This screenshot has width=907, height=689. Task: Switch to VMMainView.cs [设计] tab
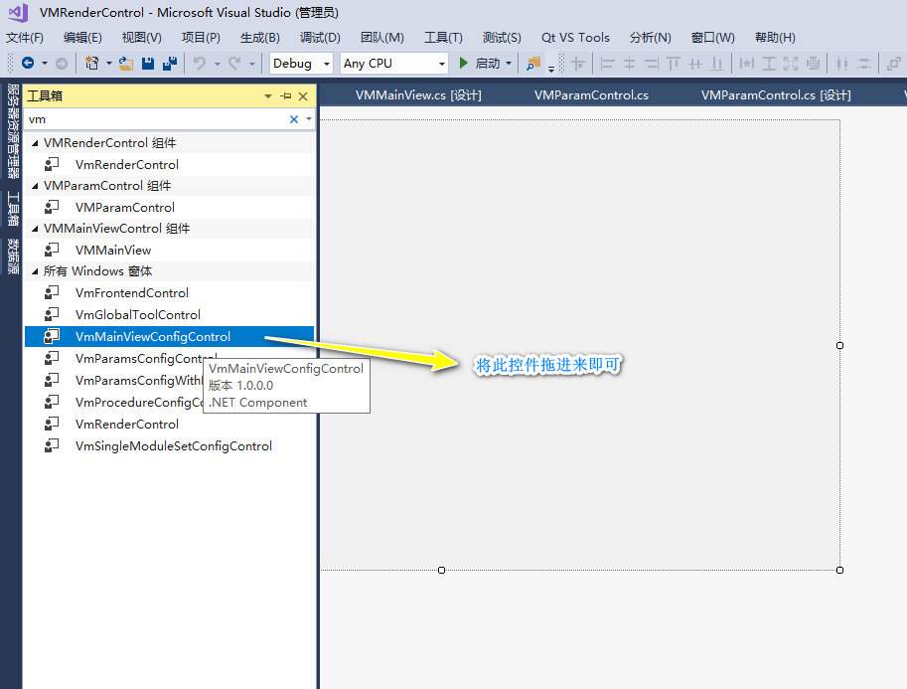418,95
